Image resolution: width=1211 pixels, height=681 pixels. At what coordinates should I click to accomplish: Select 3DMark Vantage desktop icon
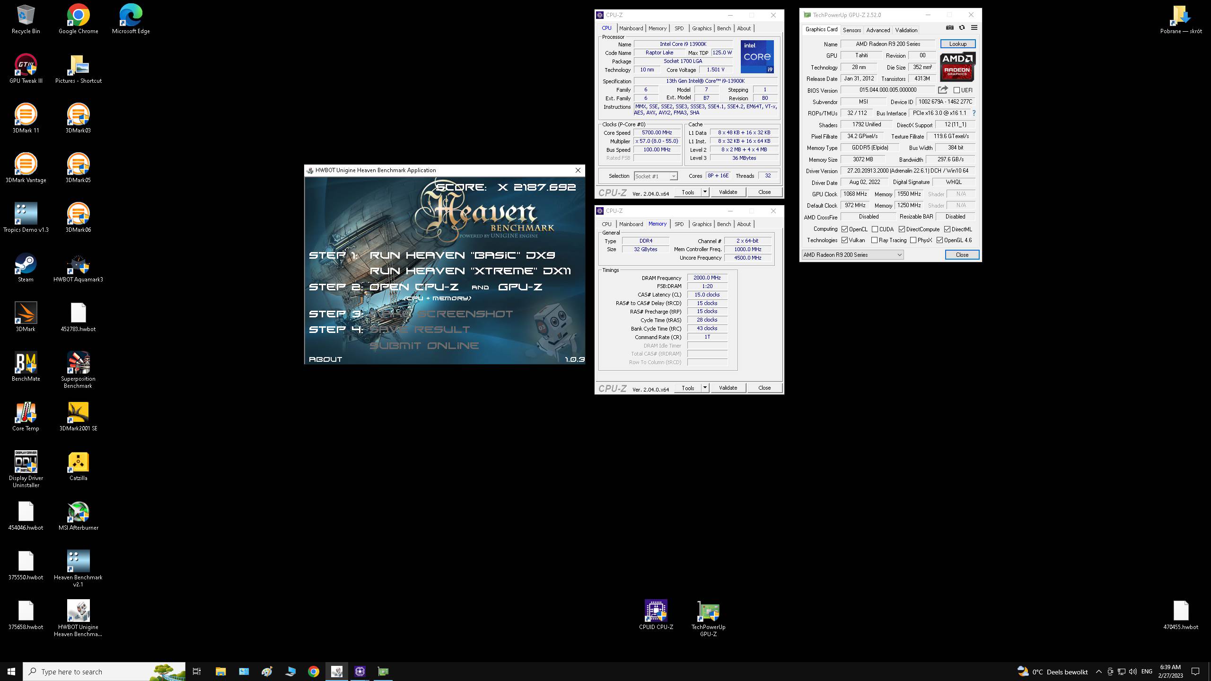[x=26, y=168]
